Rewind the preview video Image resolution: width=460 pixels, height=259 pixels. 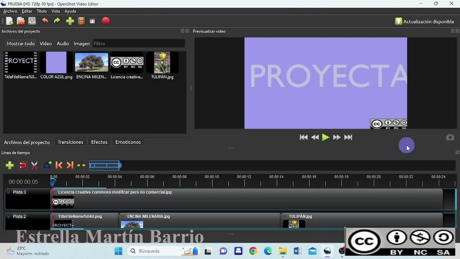pos(315,137)
